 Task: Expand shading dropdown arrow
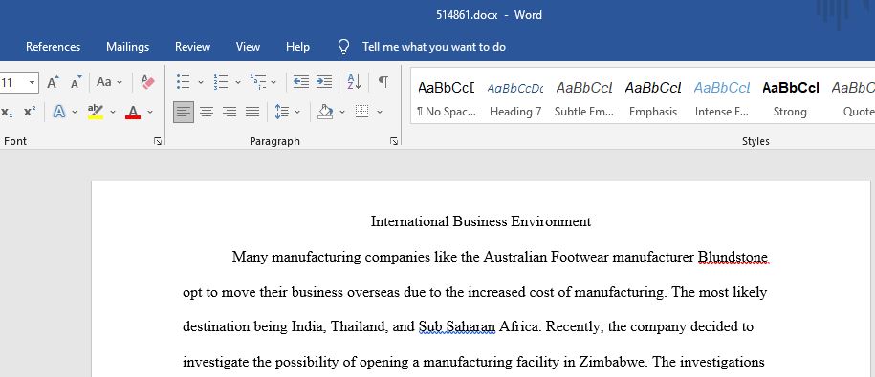[x=342, y=113]
